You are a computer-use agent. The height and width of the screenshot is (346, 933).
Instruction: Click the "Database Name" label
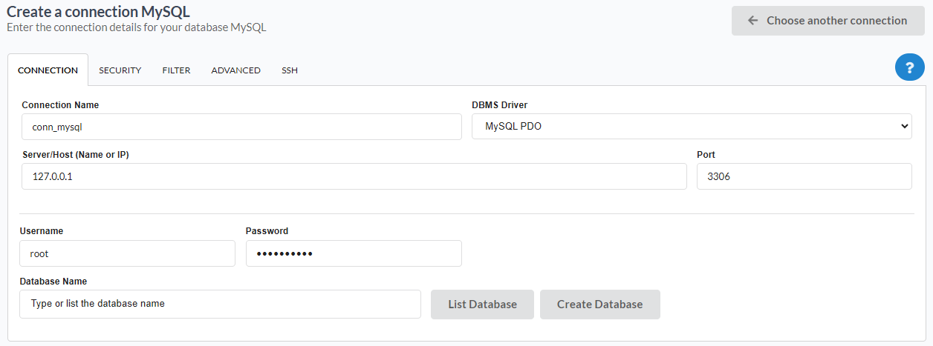point(53,282)
